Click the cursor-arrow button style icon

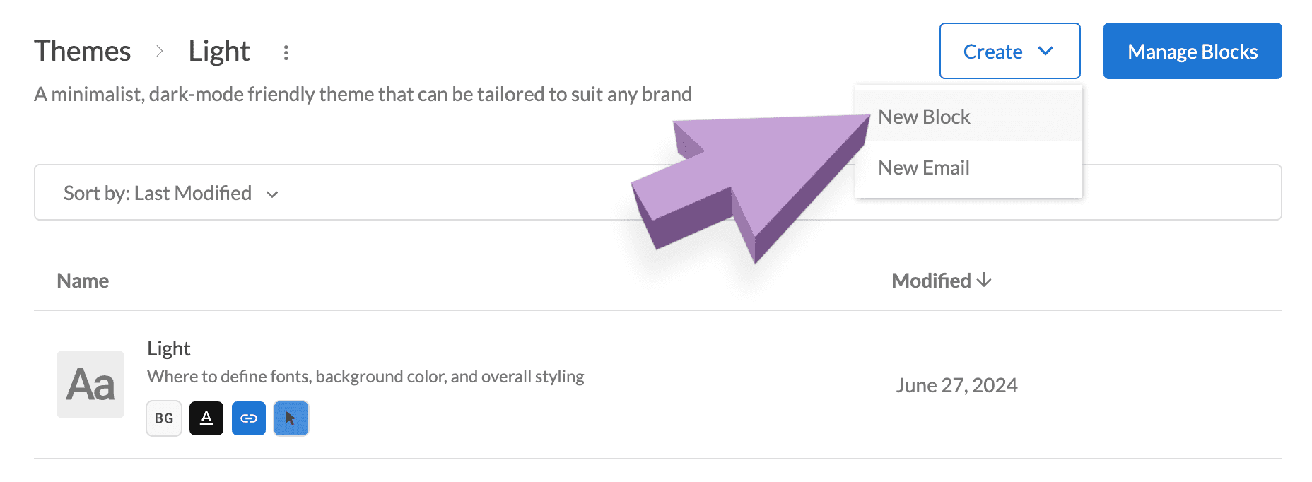[x=291, y=418]
